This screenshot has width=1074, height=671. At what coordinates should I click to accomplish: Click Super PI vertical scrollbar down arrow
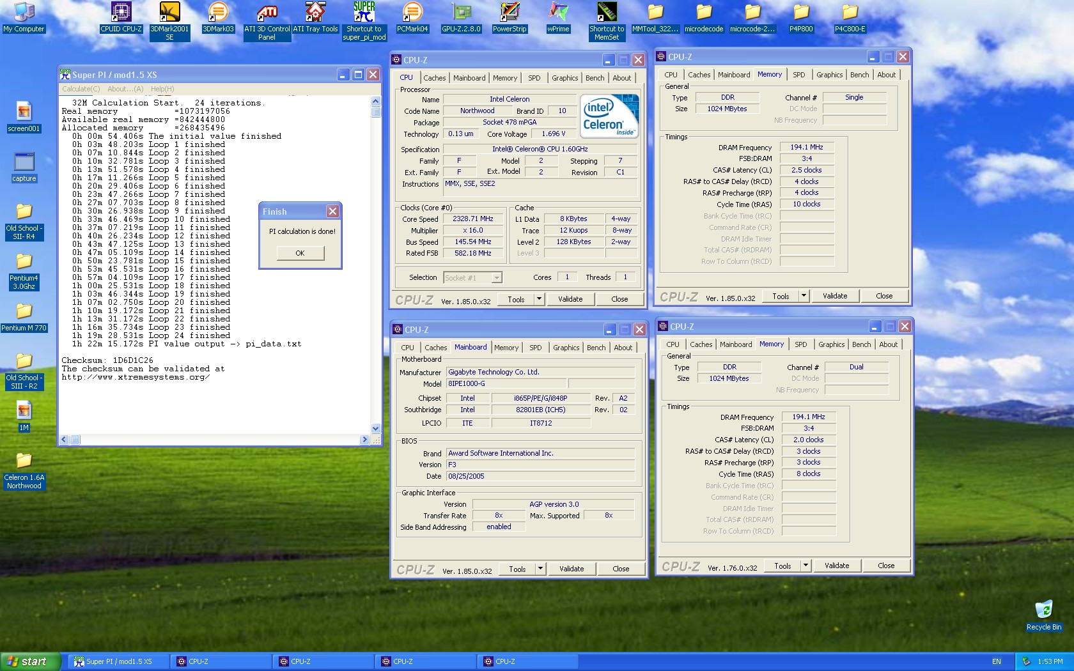(x=375, y=428)
